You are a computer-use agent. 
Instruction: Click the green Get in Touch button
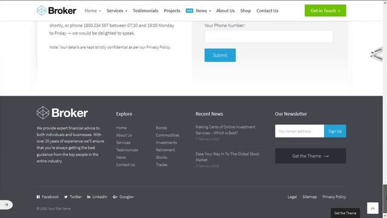click(x=325, y=11)
